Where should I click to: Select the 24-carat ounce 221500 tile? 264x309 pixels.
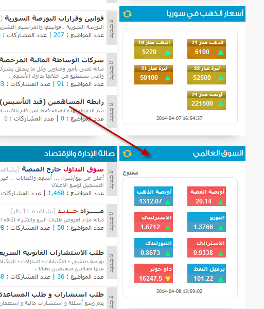(x=206, y=100)
